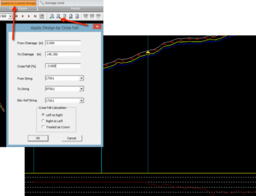Step to previous chainage with the red left arrow
Screen dimensions: 256x196
coord(23,16)
